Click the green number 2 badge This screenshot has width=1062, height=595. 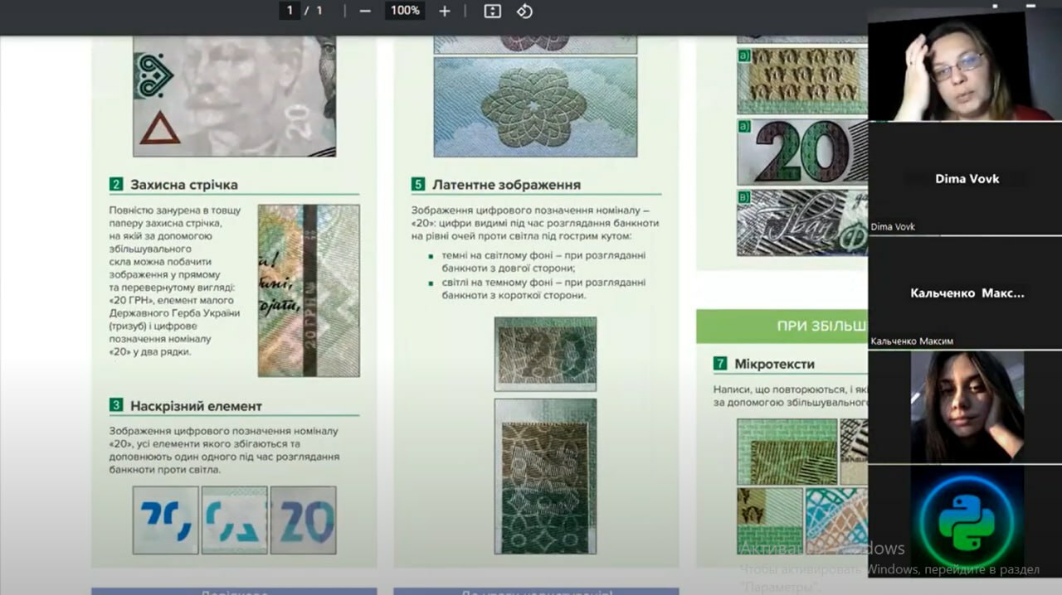[x=116, y=184]
